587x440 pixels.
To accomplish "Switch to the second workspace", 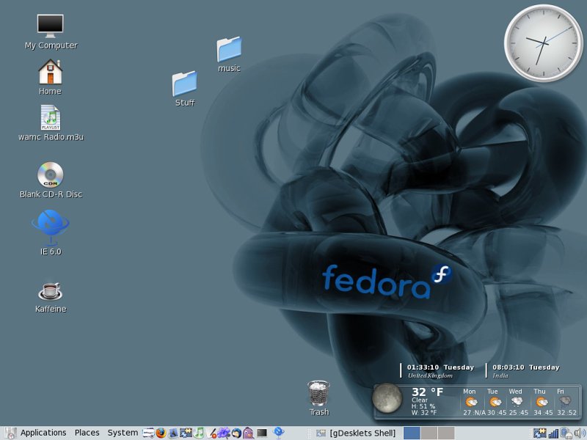I will [429, 433].
